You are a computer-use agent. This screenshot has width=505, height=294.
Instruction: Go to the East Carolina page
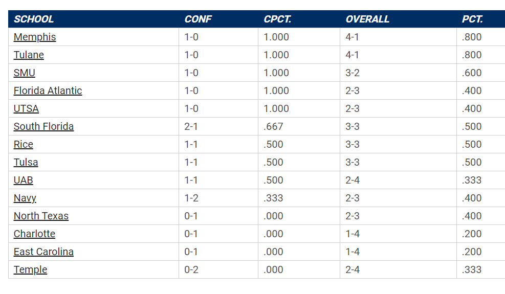43,252
